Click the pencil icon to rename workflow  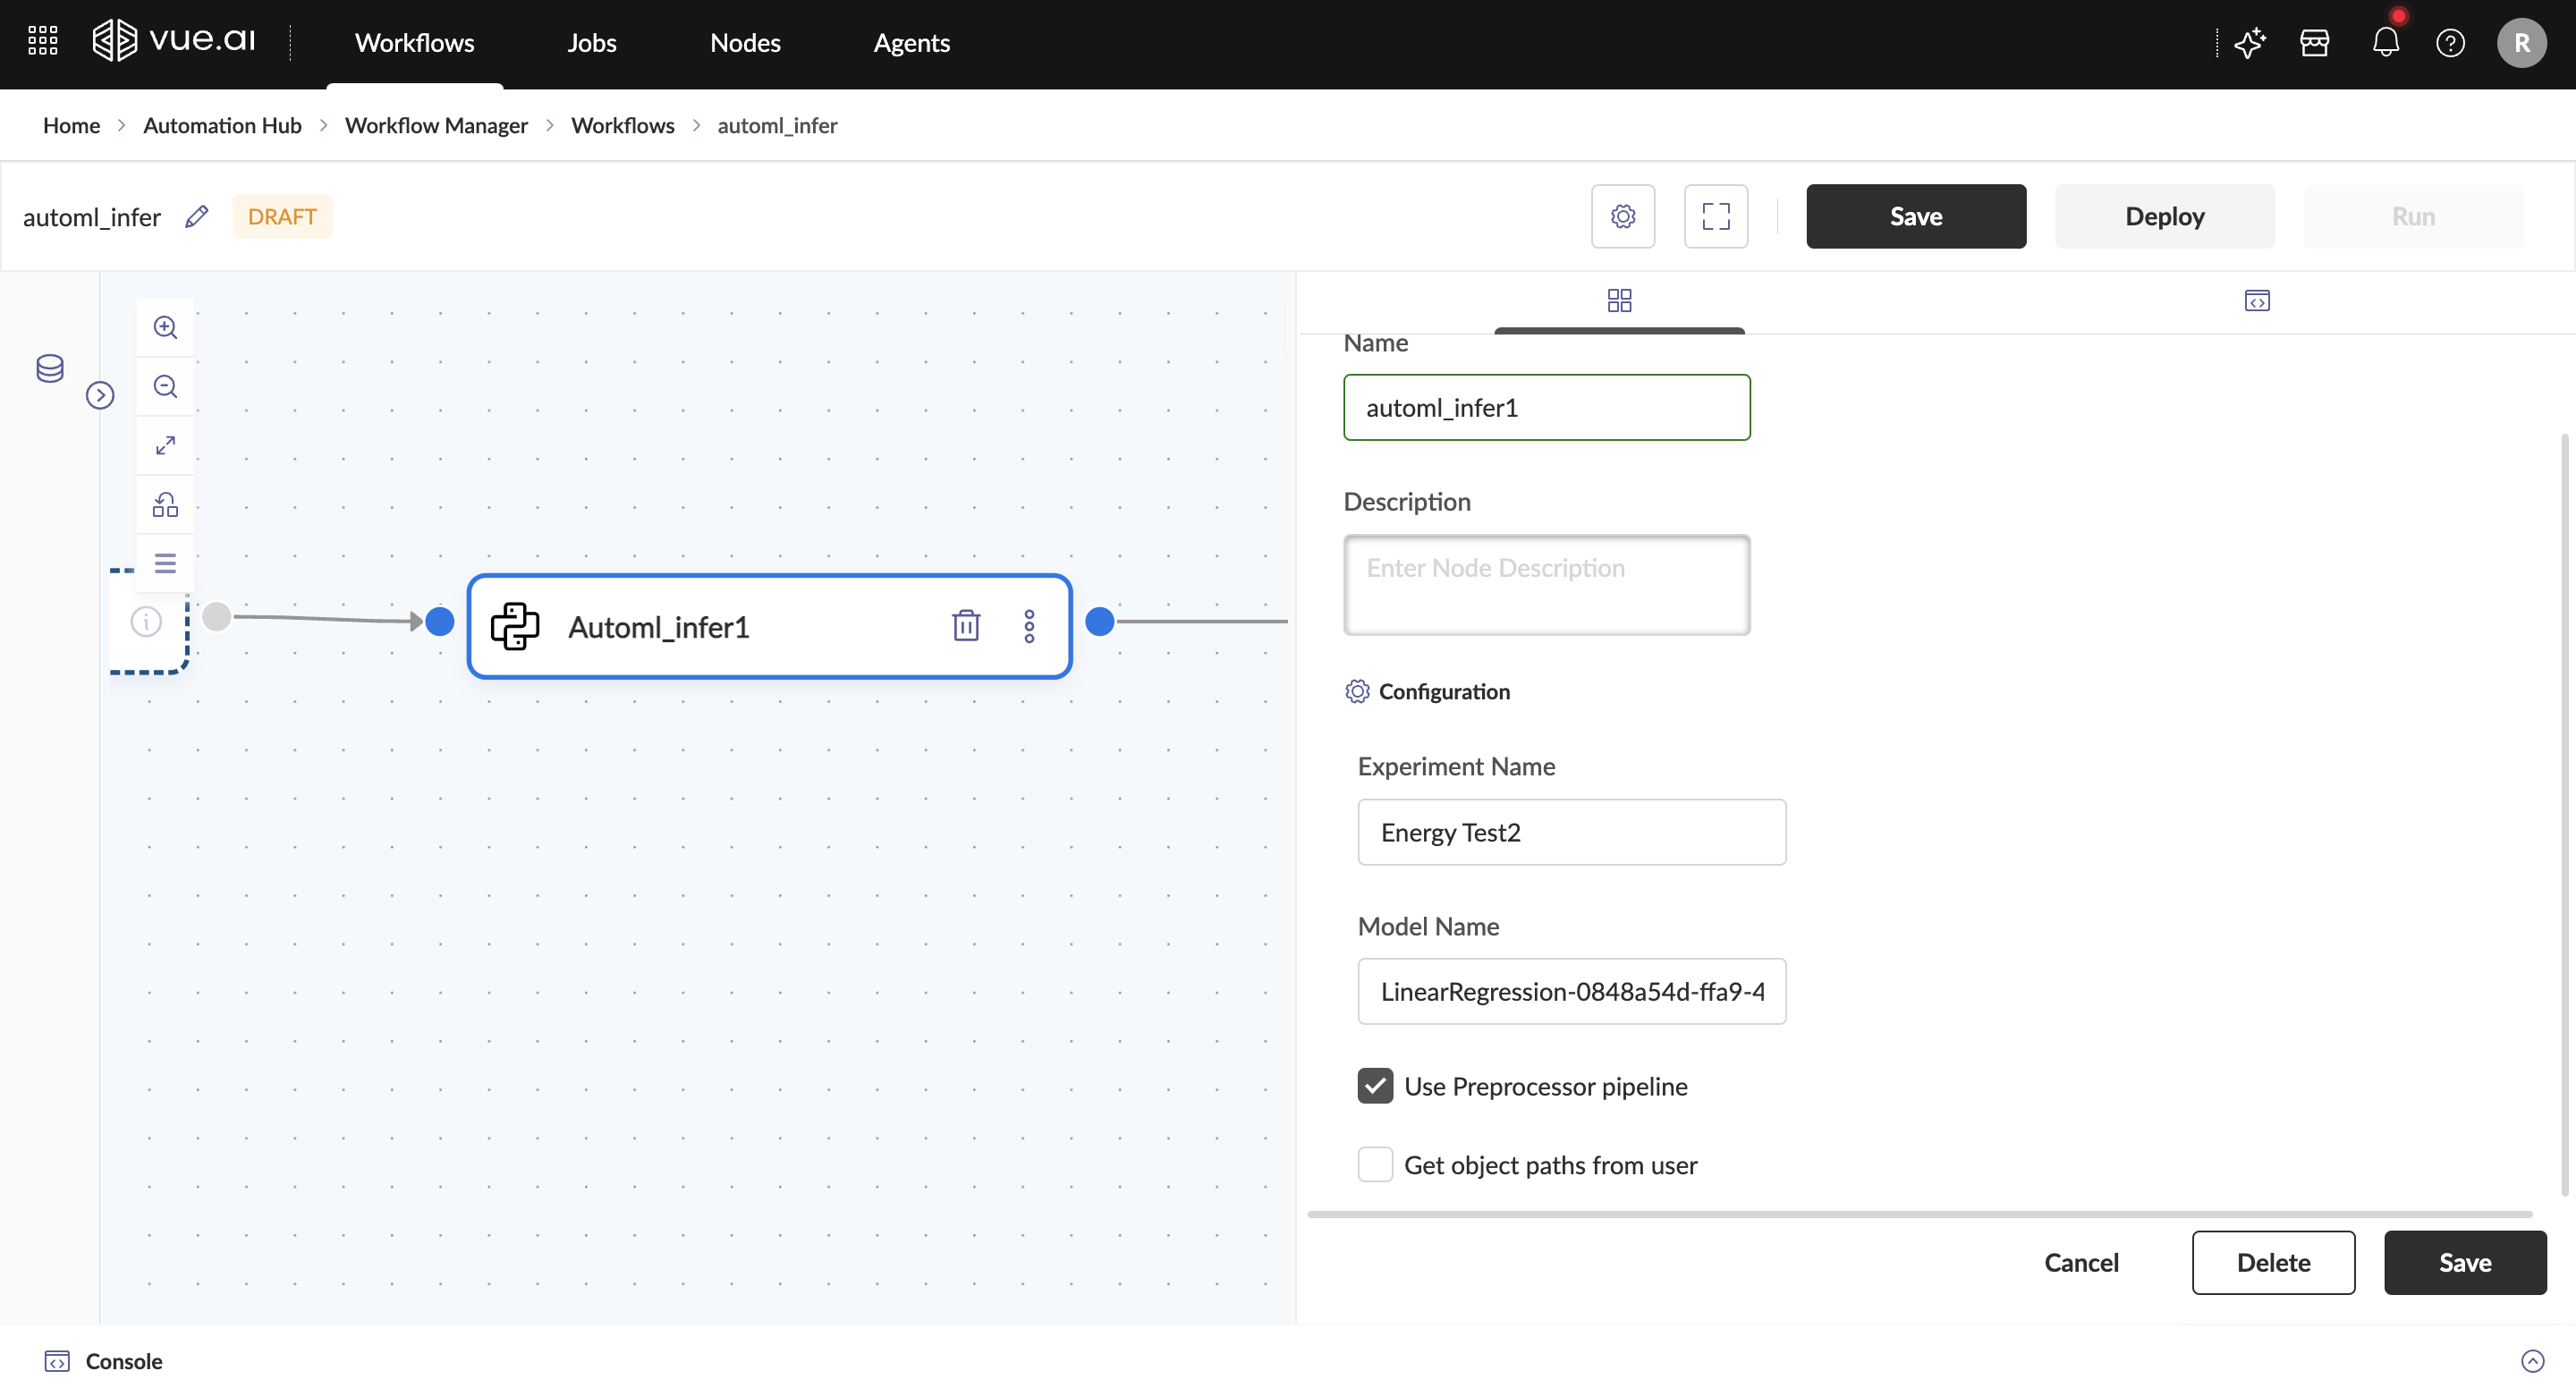tap(197, 216)
